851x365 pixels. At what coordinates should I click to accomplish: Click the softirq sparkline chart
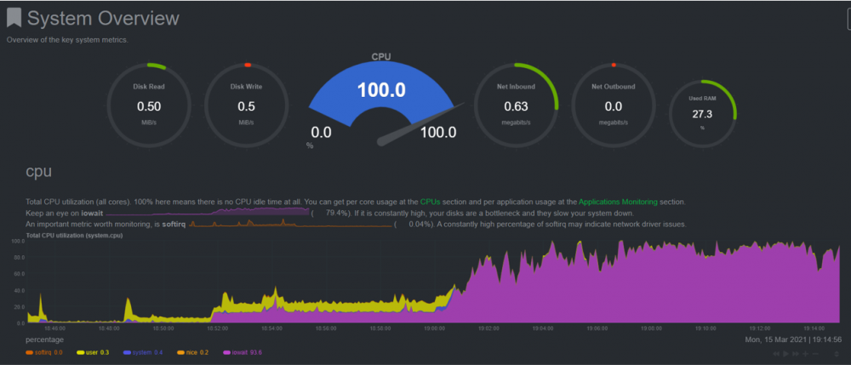point(290,223)
